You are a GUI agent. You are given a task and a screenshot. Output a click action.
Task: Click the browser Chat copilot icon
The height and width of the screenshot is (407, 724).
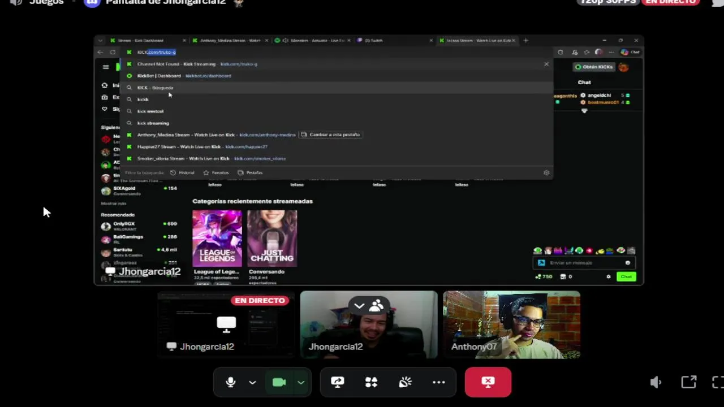pyautogui.click(x=630, y=52)
